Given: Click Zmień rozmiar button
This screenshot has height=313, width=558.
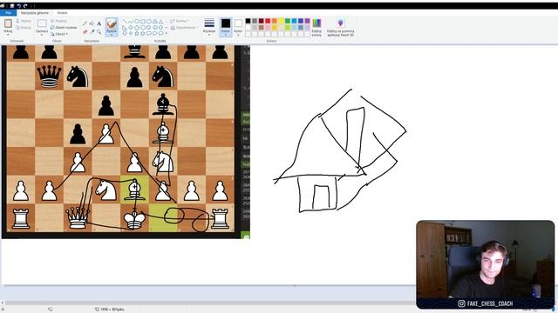Looking at the screenshot, I should point(64,28).
